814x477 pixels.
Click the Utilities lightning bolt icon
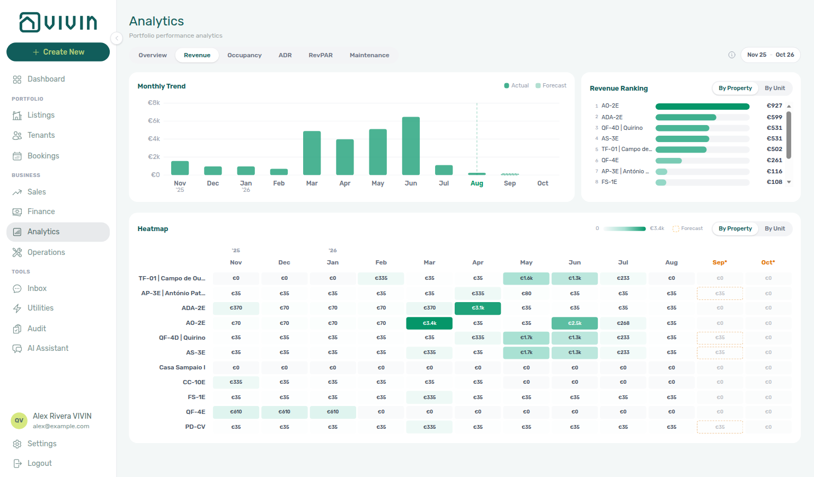tap(17, 308)
